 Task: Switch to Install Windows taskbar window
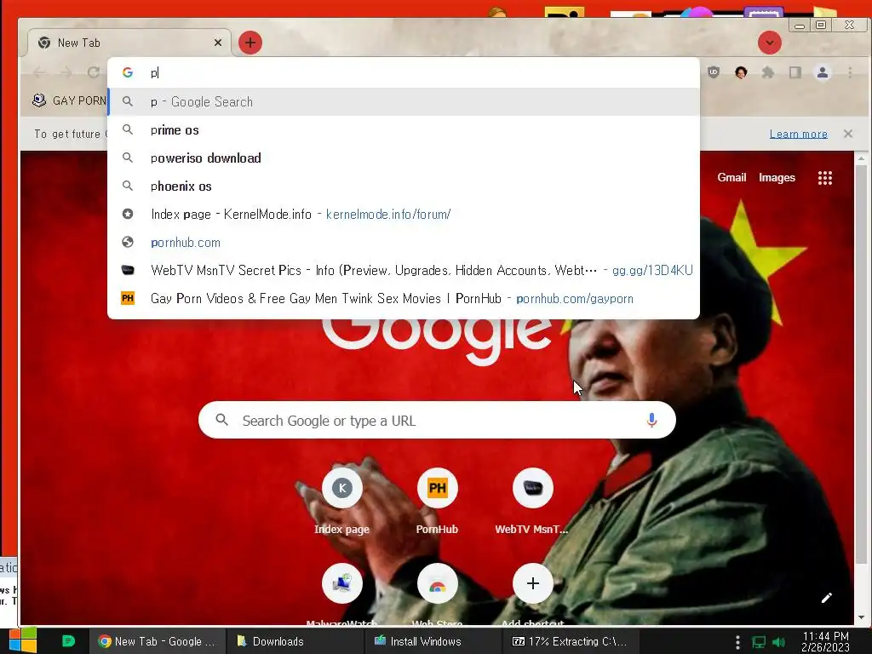click(433, 641)
